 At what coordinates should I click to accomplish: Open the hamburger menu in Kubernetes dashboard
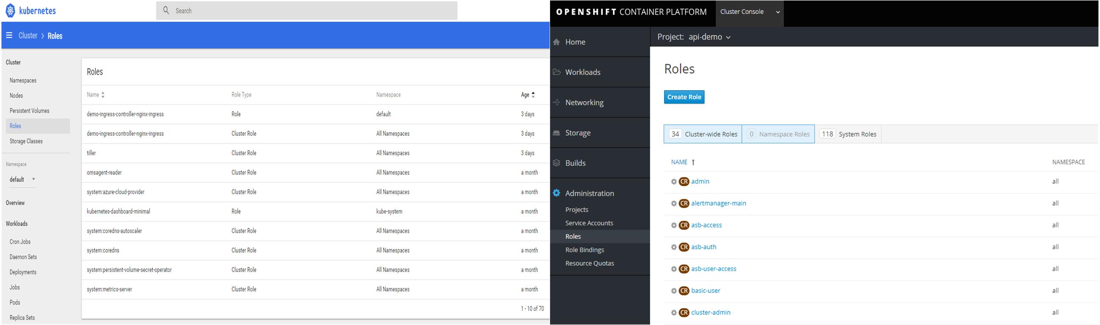[9, 36]
